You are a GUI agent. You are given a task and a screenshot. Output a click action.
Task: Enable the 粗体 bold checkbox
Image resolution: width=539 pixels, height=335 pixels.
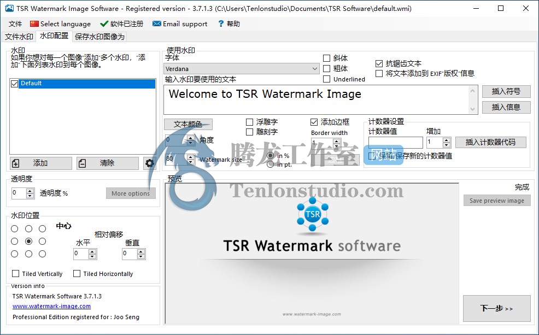coord(326,68)
